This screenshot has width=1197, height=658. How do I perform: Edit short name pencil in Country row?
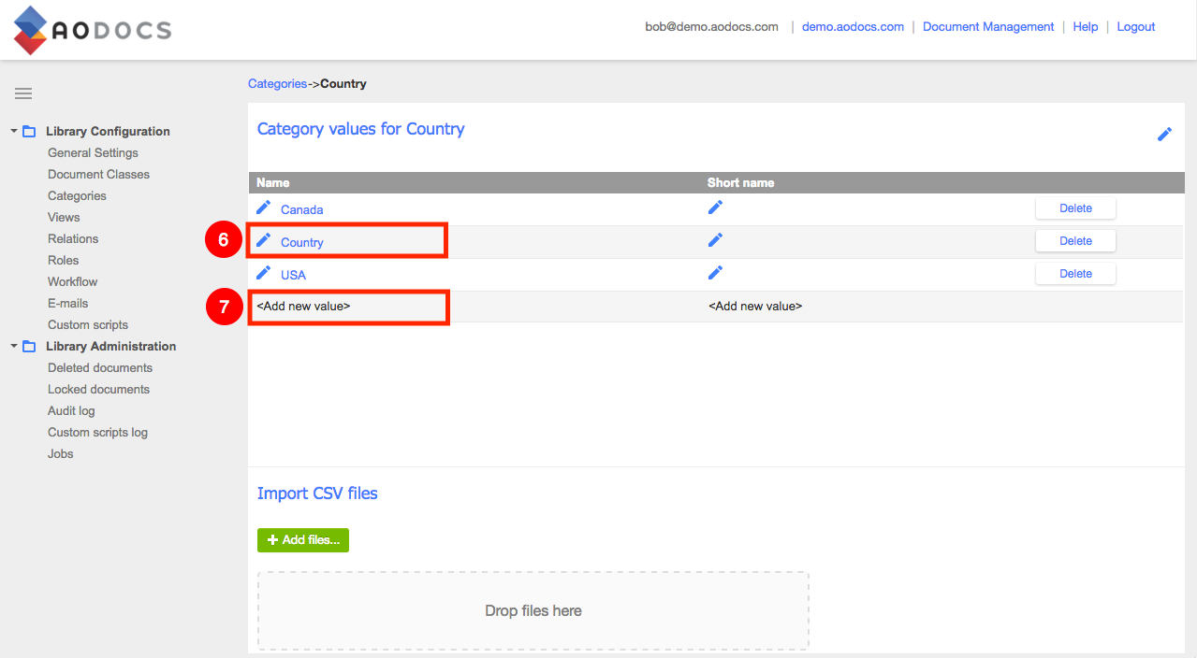pos(716,240)
